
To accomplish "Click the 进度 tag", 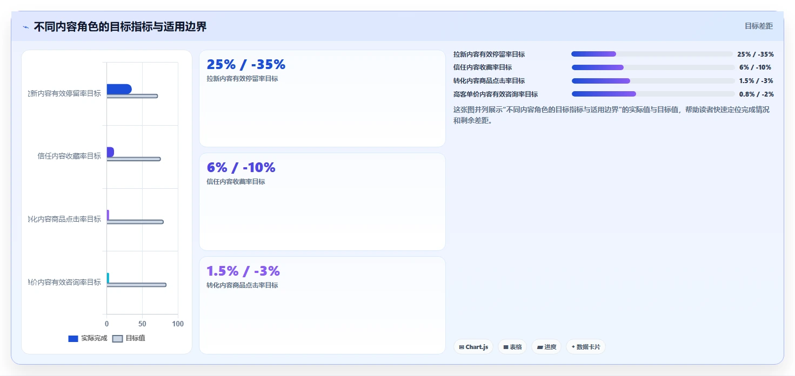I will 546,347.
